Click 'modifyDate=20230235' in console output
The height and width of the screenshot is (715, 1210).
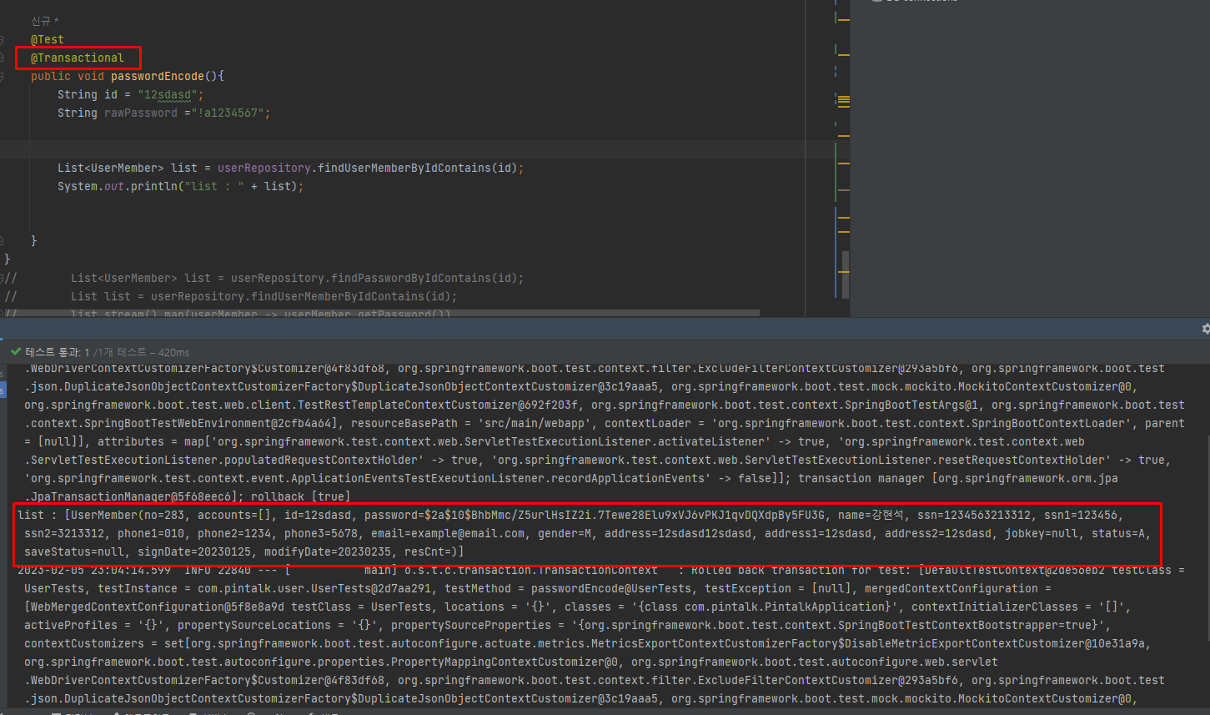click(x=328, y=551)
